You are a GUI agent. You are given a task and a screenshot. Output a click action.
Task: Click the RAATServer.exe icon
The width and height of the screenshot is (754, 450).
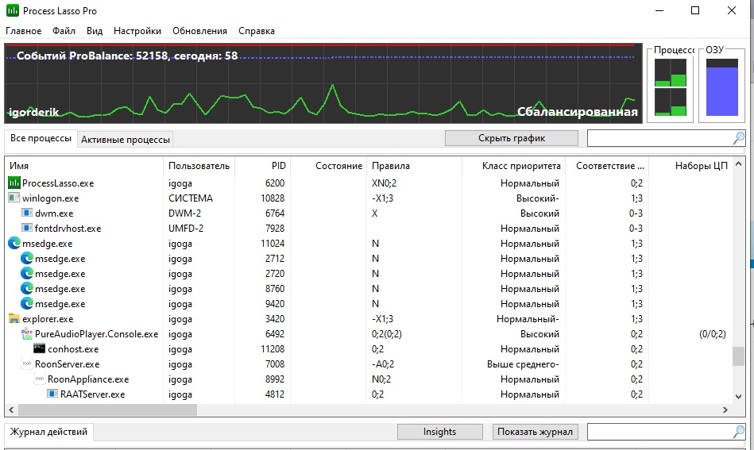point(52,394)
